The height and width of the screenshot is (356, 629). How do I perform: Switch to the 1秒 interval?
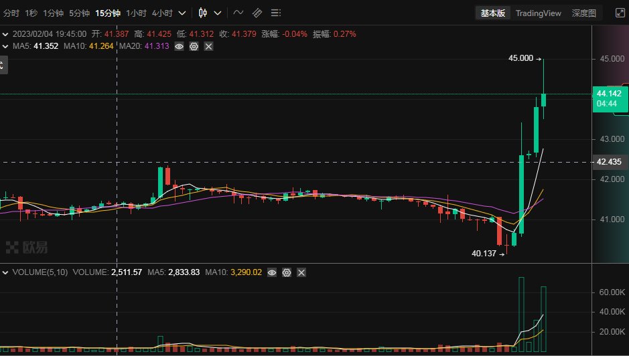click(x=31, y=13)
